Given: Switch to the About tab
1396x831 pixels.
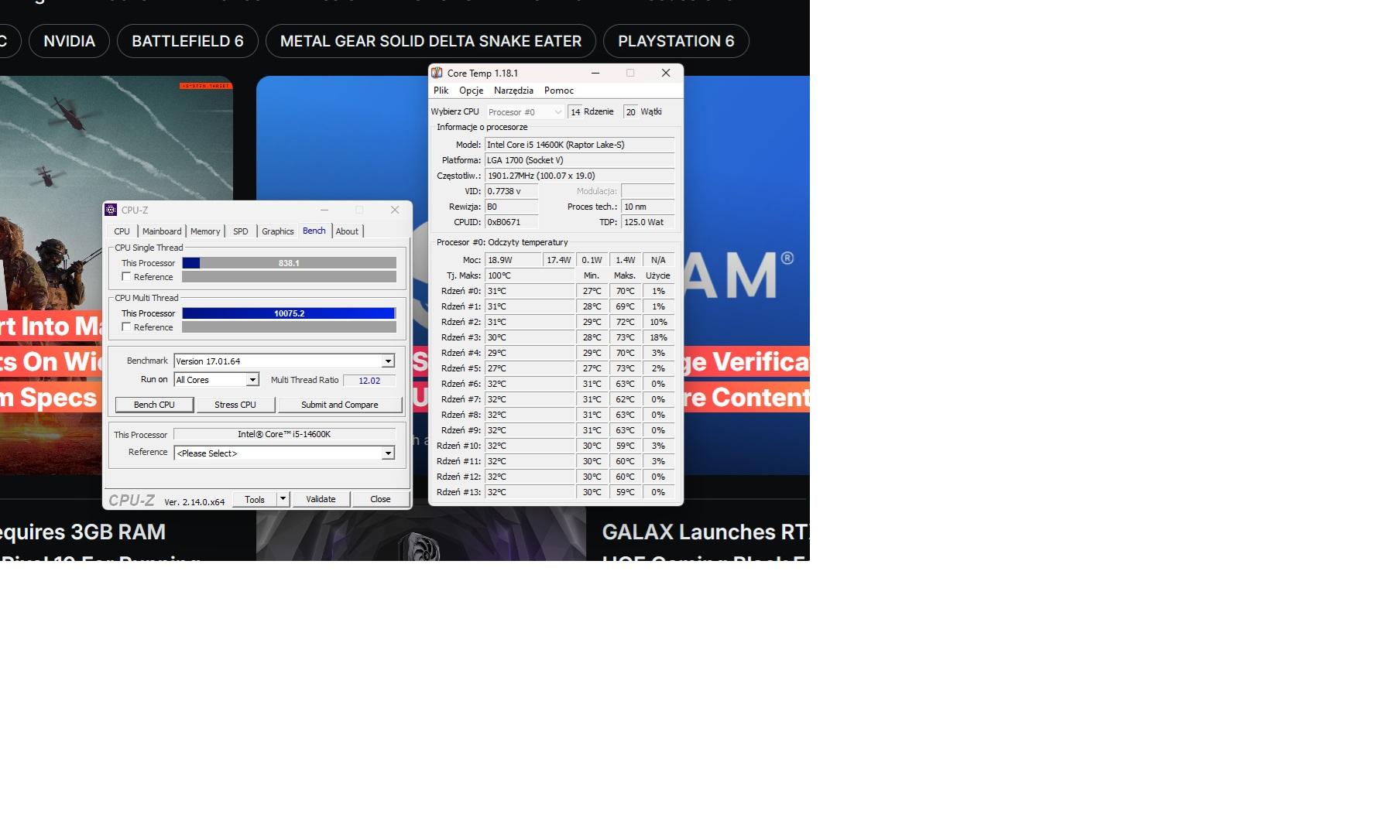Looking at the screenshot, I should click(x=347, y=231).
